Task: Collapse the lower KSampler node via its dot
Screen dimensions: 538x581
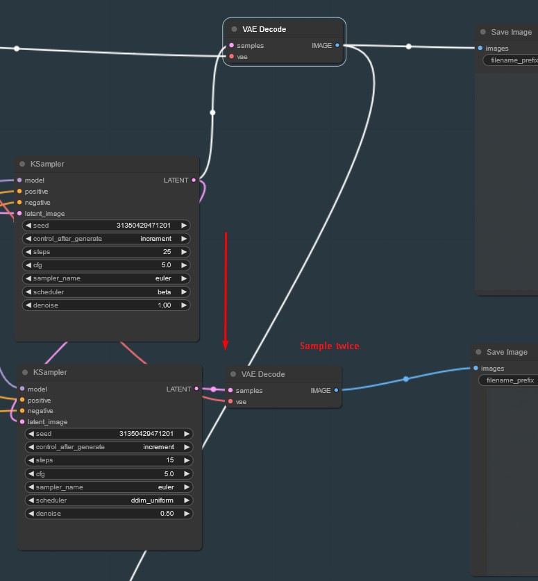Action: [25, 372]
